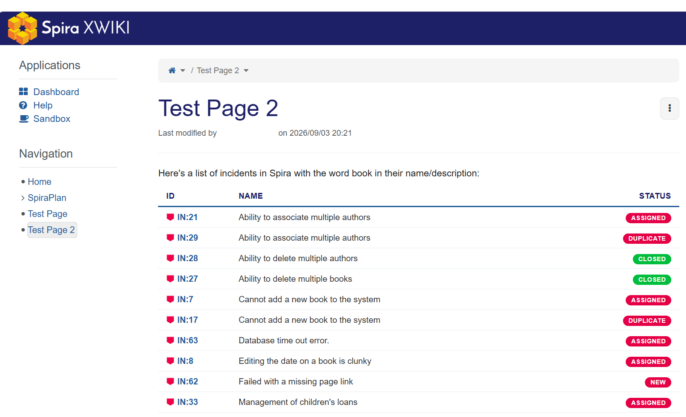
Task: Open incident link IN:33
Action: coord(188,402)
